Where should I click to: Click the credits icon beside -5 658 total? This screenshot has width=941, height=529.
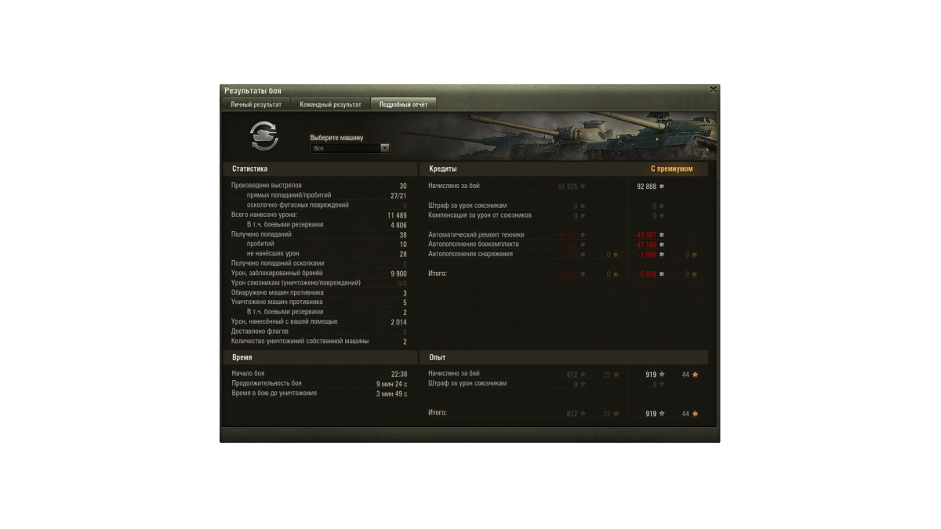point(663,274)
